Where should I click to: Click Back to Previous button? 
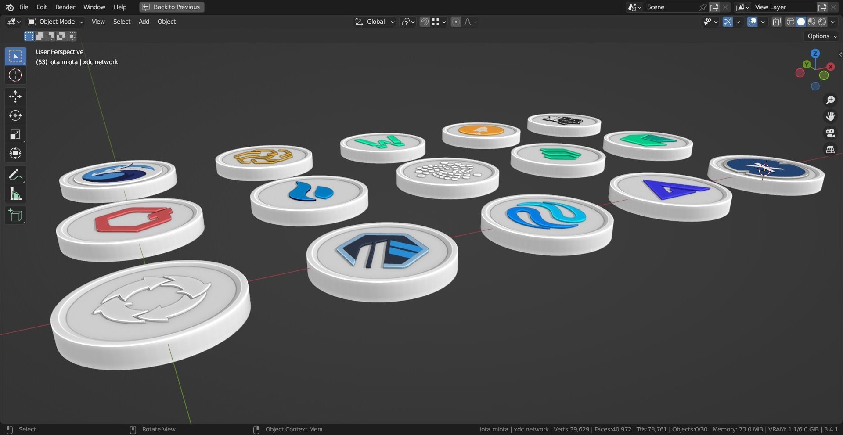click(172, 7)
